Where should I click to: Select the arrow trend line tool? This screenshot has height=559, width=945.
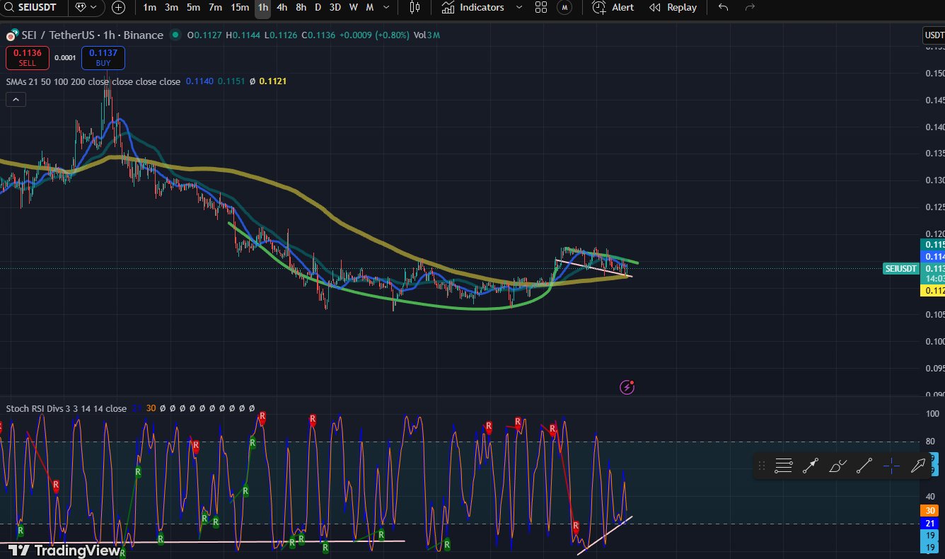[811, 466]
